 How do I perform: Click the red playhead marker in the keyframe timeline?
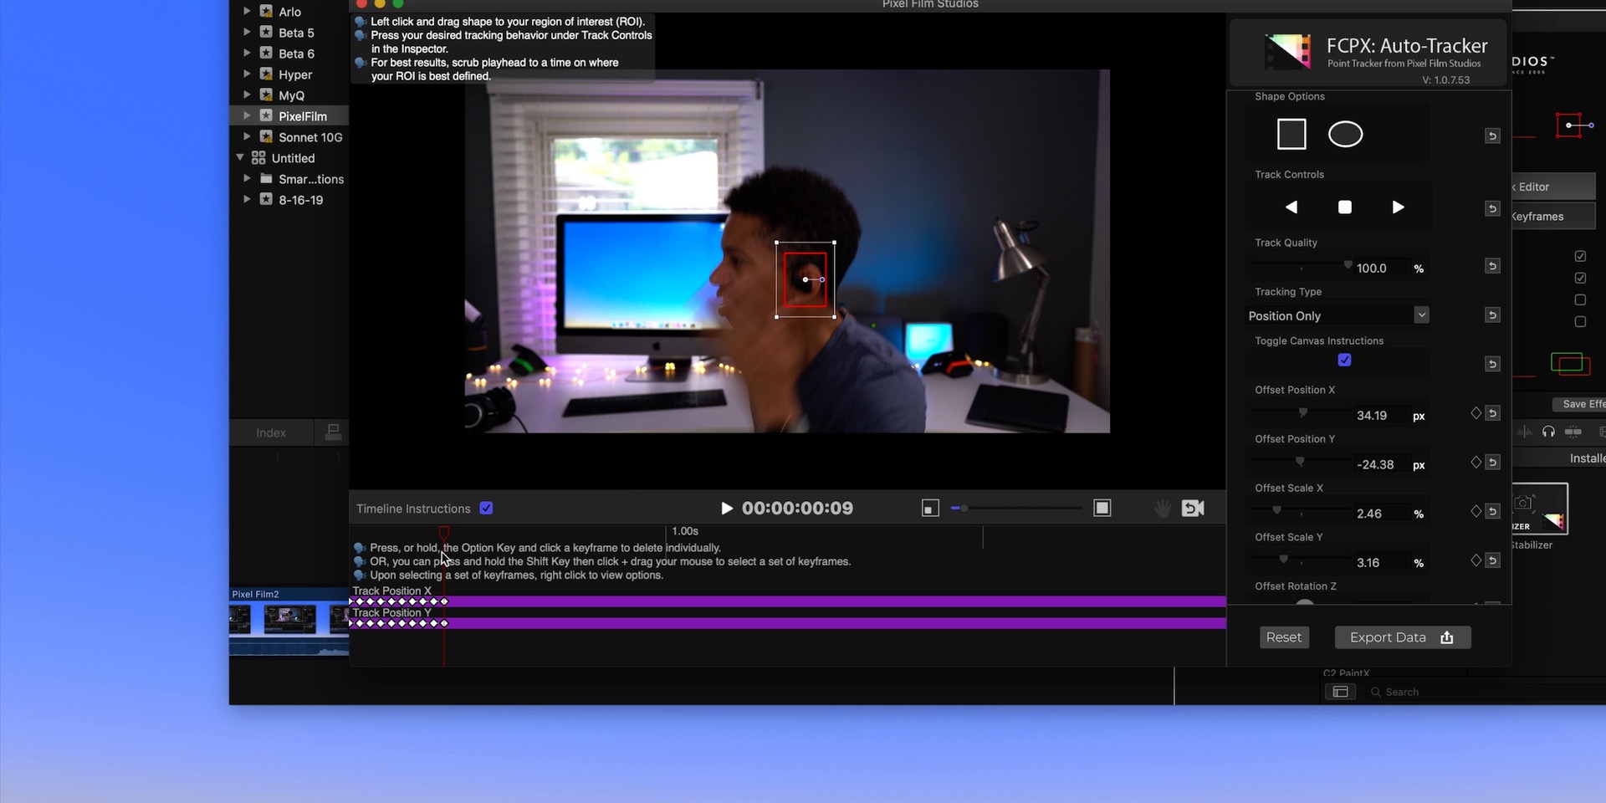coord(443,533)
